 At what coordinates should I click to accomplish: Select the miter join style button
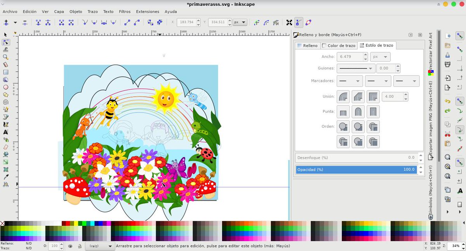373,97
